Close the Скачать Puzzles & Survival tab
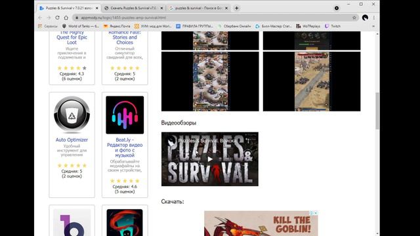The height and width of the screenshot is (236, 420). click(x=161, y=9)
